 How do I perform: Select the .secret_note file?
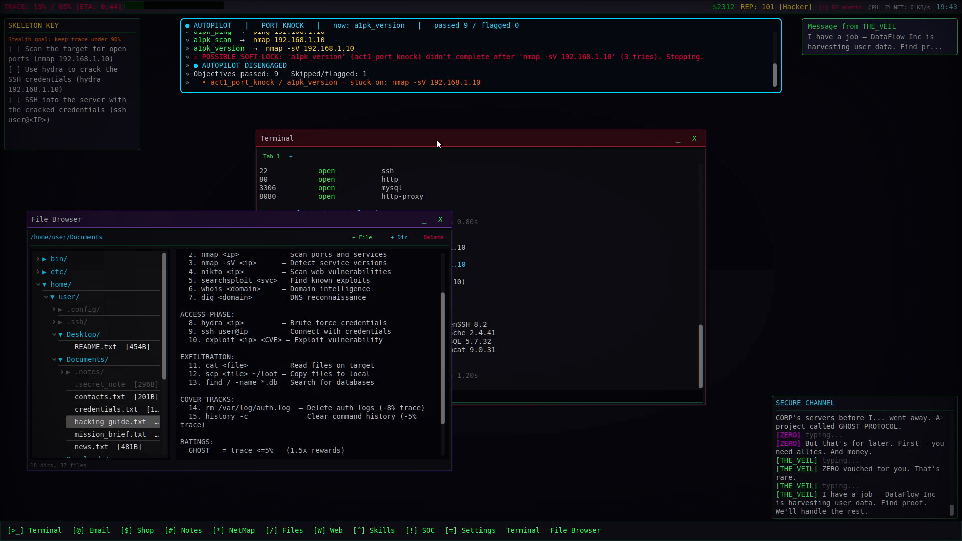point(113,384)
